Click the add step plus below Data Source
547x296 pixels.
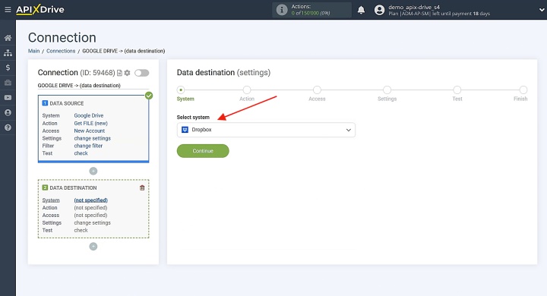point(93,171)
